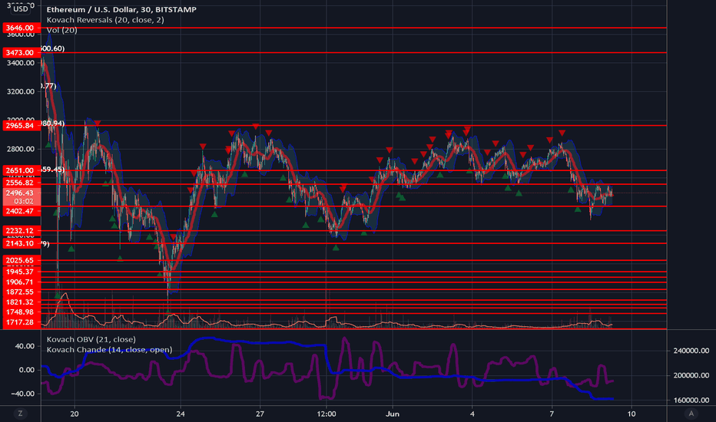Click the Vol (20) indicator legend

tap(61, 31)
